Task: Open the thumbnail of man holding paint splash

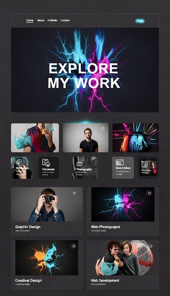Action: pos(35,138)
